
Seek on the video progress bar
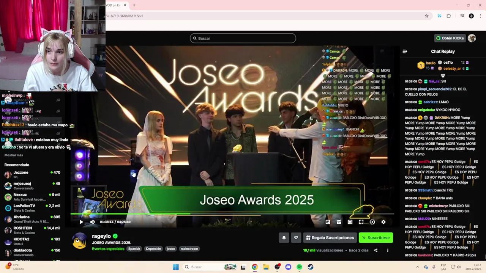232,214
